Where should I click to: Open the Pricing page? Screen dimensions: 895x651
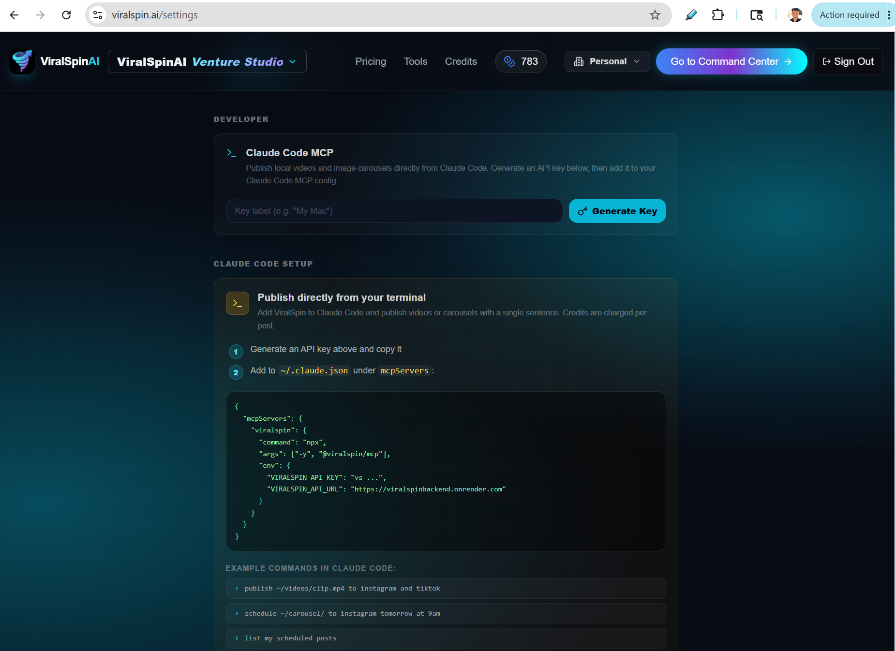point(371,61)
